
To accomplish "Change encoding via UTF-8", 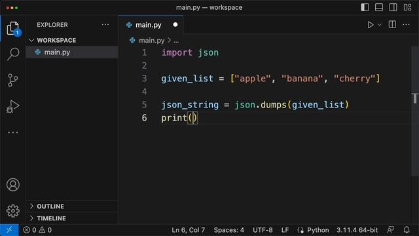I will [263, 230].
